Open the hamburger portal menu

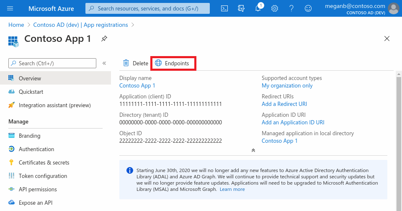click(x=10, y=8)
